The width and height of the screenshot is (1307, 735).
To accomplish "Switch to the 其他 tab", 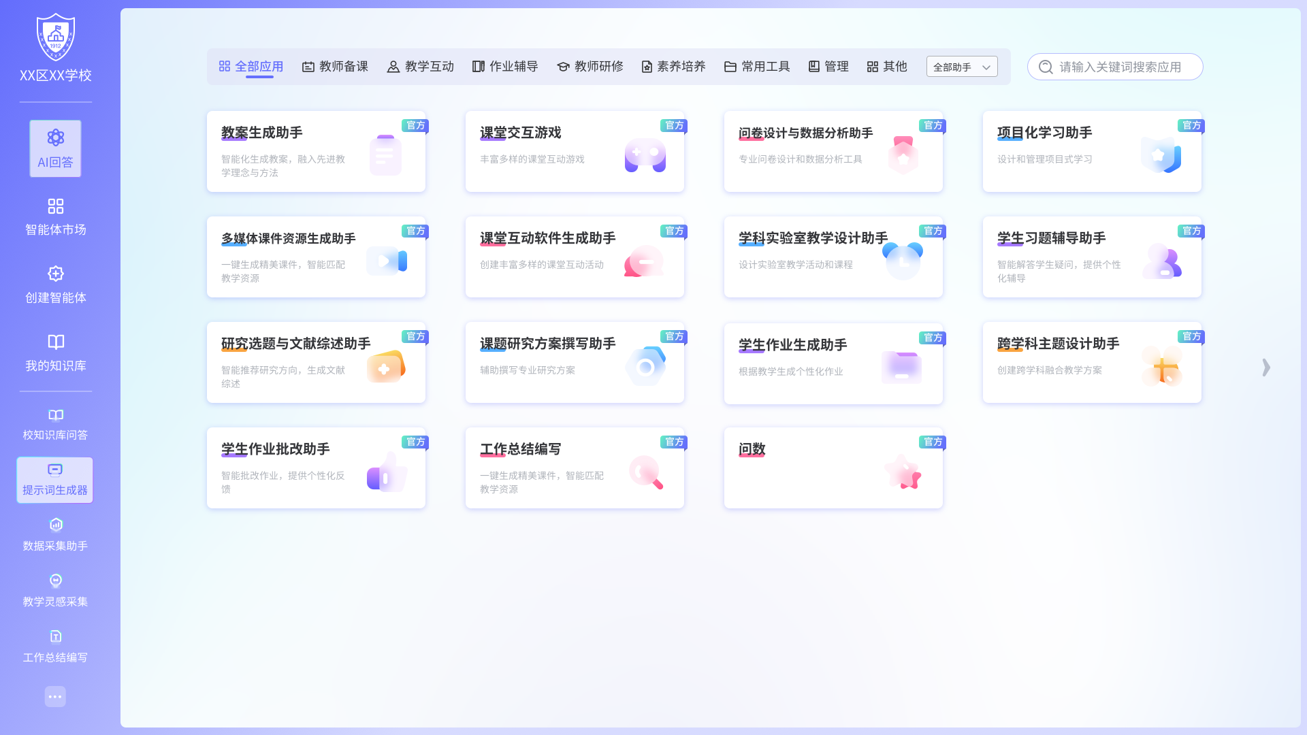I will 887,67.
